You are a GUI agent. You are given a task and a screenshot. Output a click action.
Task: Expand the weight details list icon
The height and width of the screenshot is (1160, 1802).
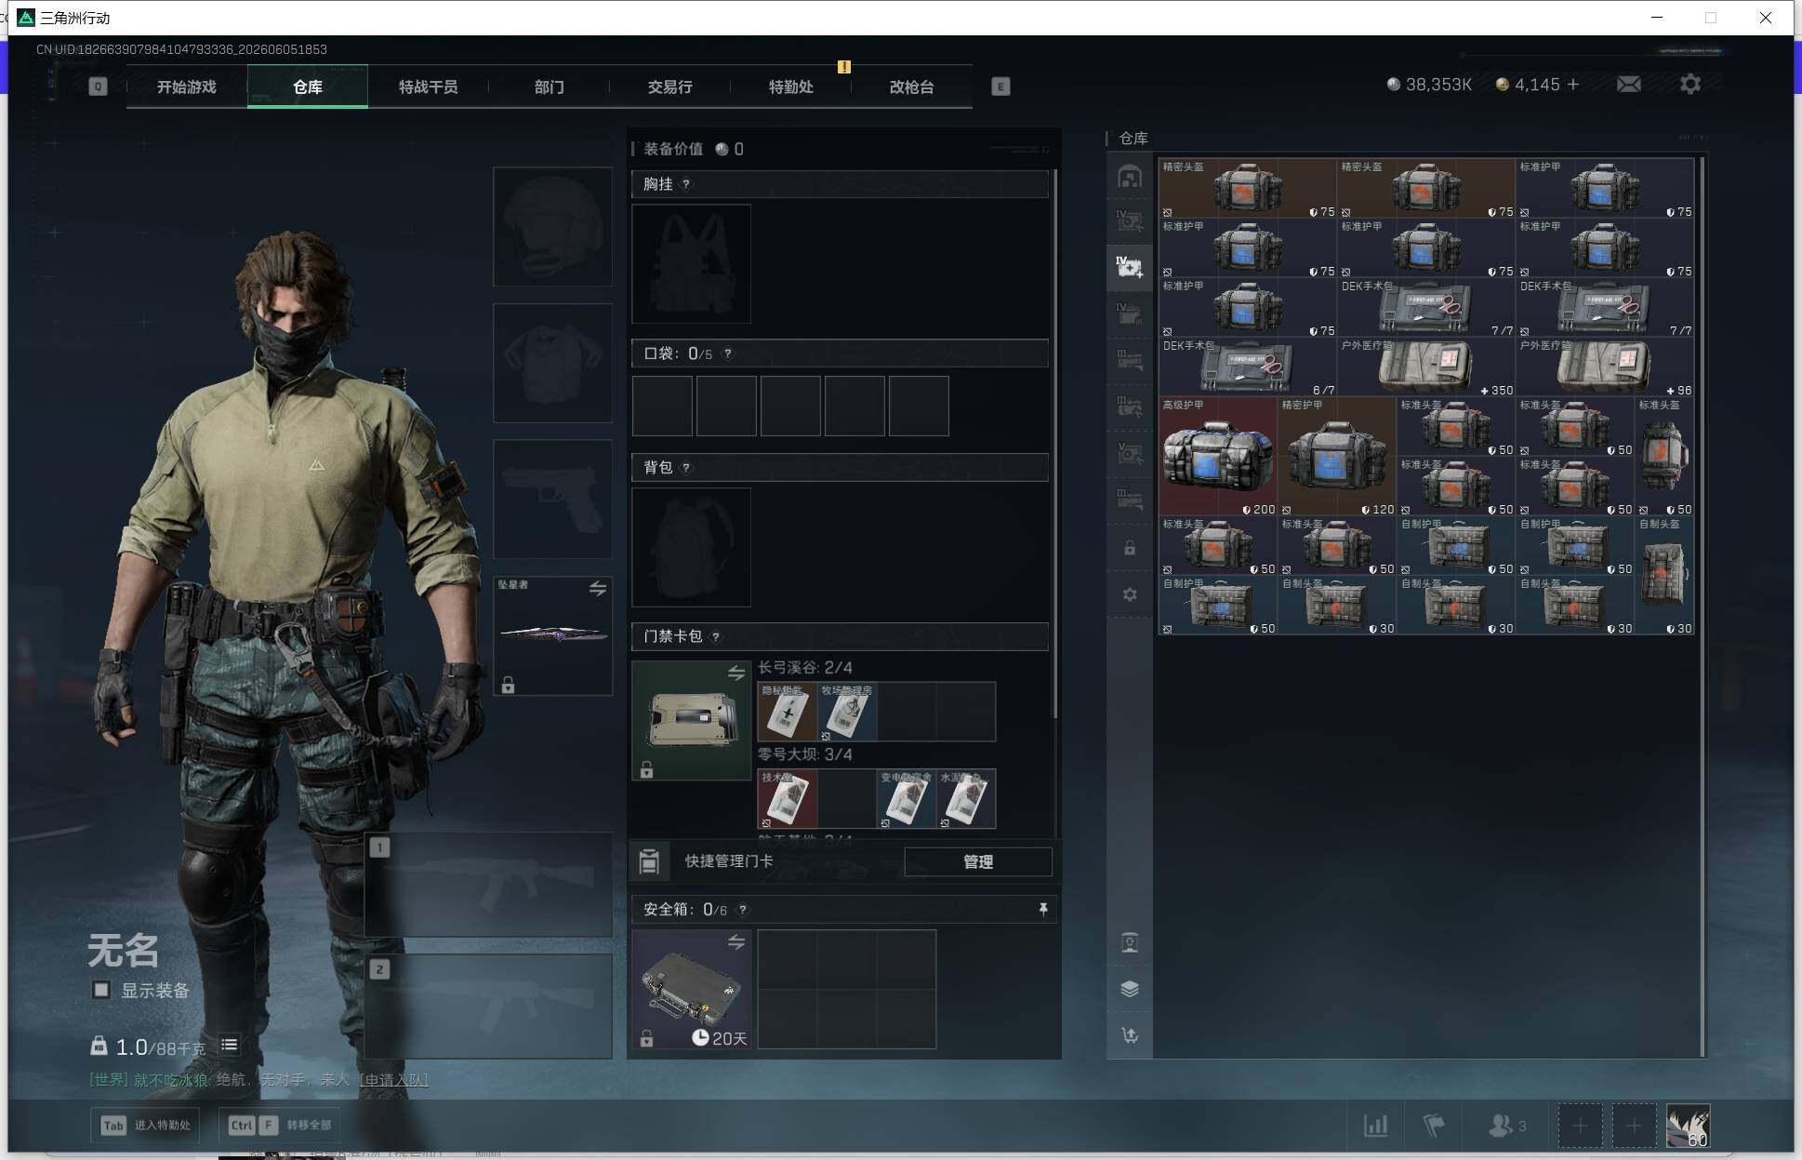(x=229, y=1046)
